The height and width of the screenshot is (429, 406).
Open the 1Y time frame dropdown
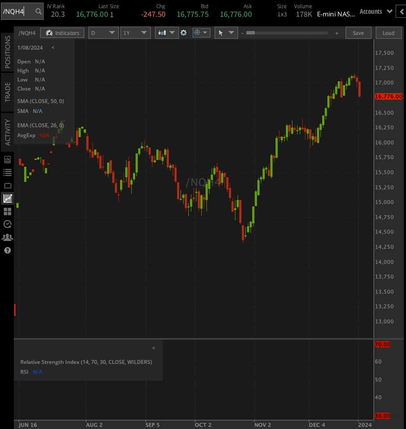click(x=136, y=33)
